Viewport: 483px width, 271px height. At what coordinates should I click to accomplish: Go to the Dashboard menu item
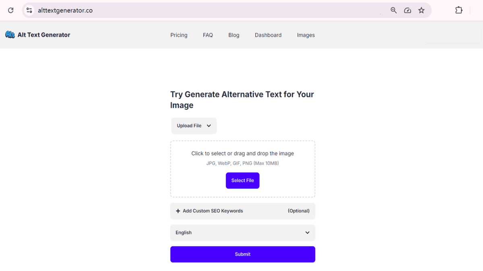pos(268,35)
